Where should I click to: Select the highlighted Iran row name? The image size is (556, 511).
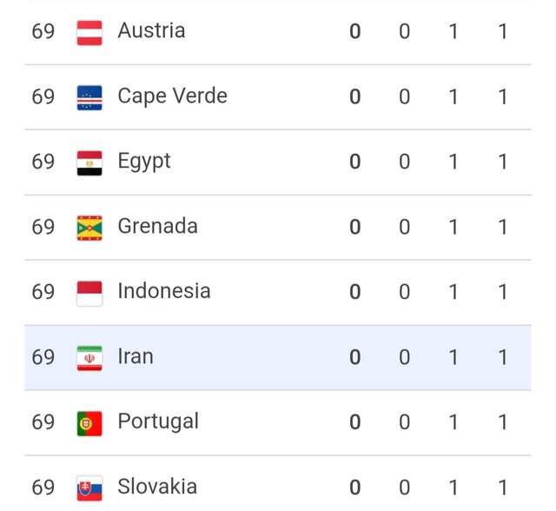coord(136,356)
